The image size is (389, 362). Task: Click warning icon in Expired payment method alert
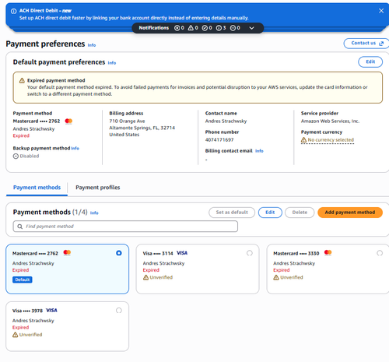point(22,80)
